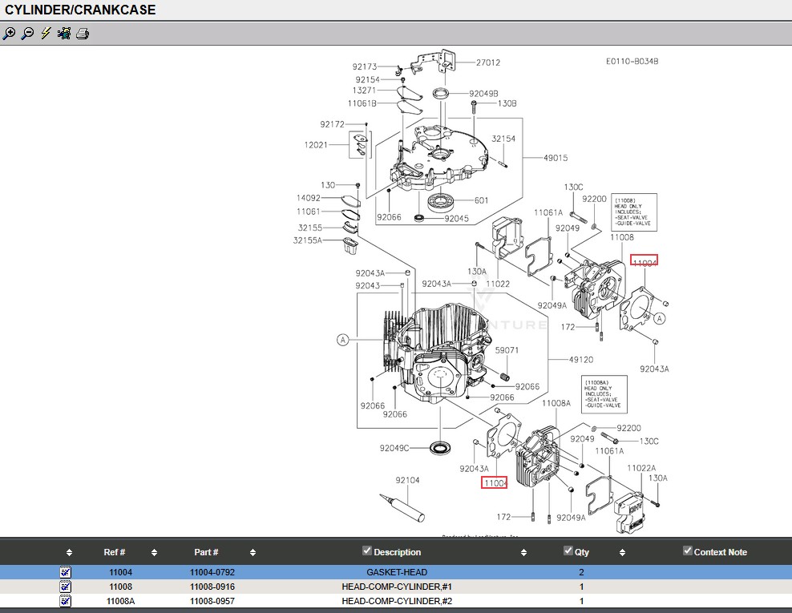Screen dimensions: 792x613
Task: Click sort arrows right of Description header
Action: click(x=523, y=553)
